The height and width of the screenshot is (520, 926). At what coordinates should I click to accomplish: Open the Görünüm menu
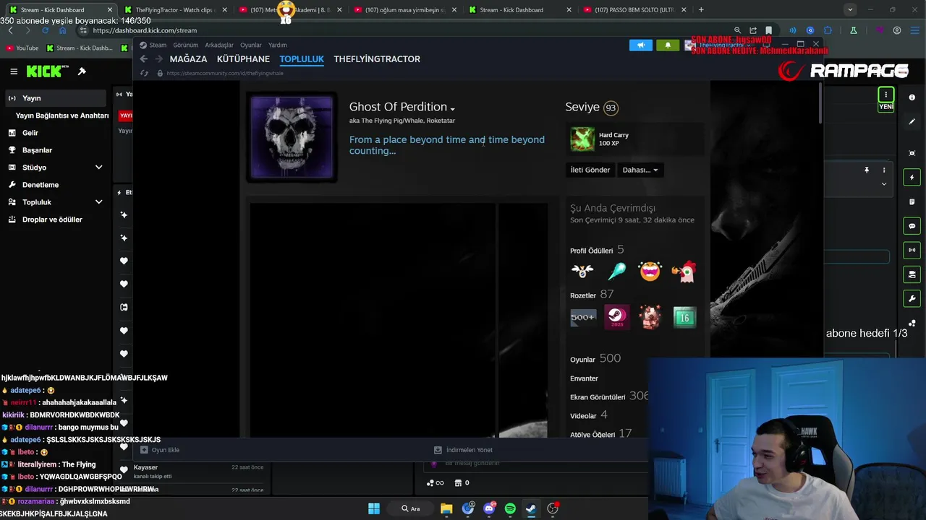(185, 45)
